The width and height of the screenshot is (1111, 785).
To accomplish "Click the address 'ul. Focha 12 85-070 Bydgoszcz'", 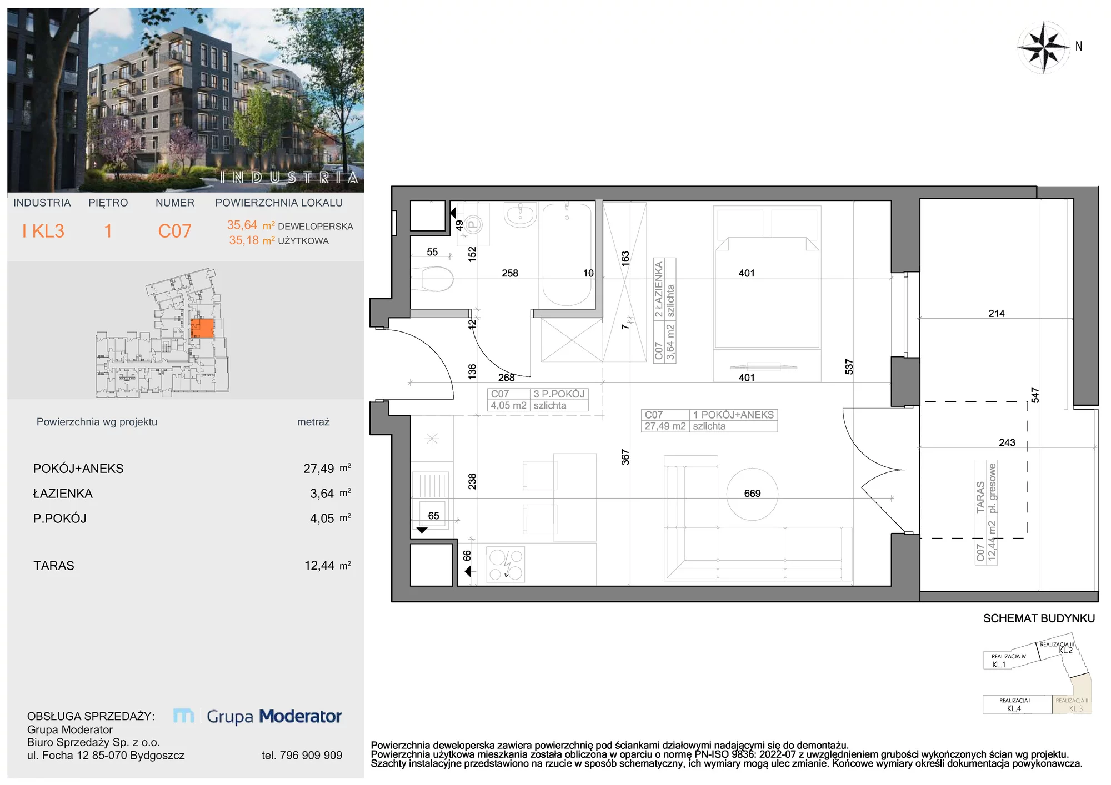I will pos(106,756).
